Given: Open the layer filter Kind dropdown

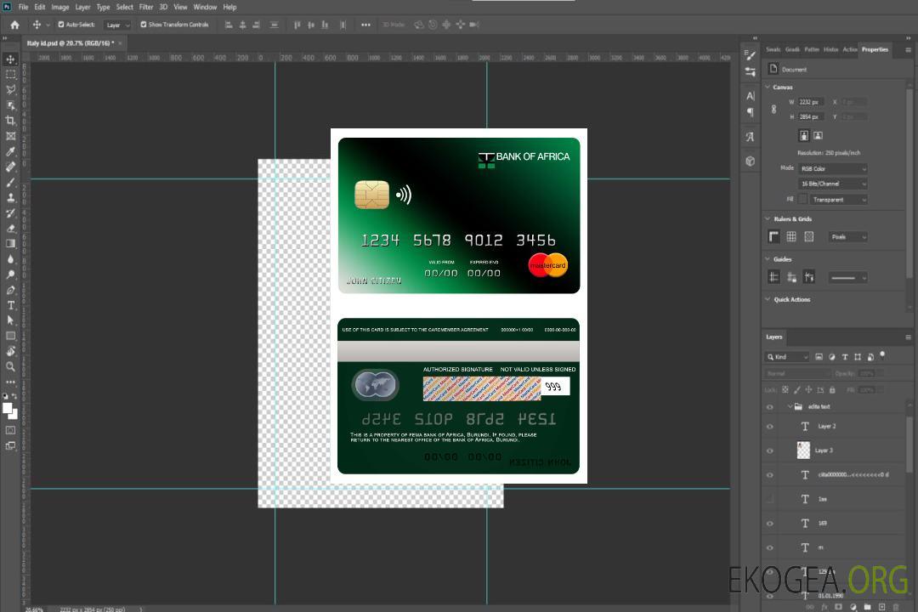Looking at the screenshot, I should click(787, 357).
